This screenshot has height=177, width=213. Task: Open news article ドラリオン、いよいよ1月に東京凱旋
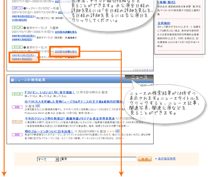click(50, 92)
